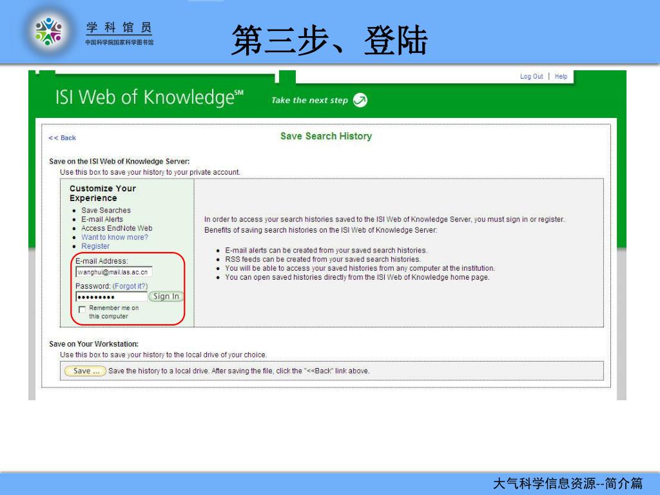Click the library logo emblem in the header
660x495 pixels.
click(49, 32)
